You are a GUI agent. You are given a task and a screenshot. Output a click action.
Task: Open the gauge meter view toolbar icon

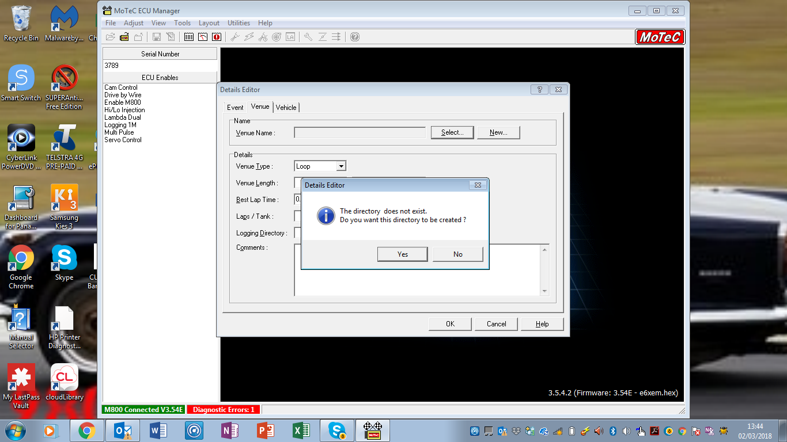[203, 37]
